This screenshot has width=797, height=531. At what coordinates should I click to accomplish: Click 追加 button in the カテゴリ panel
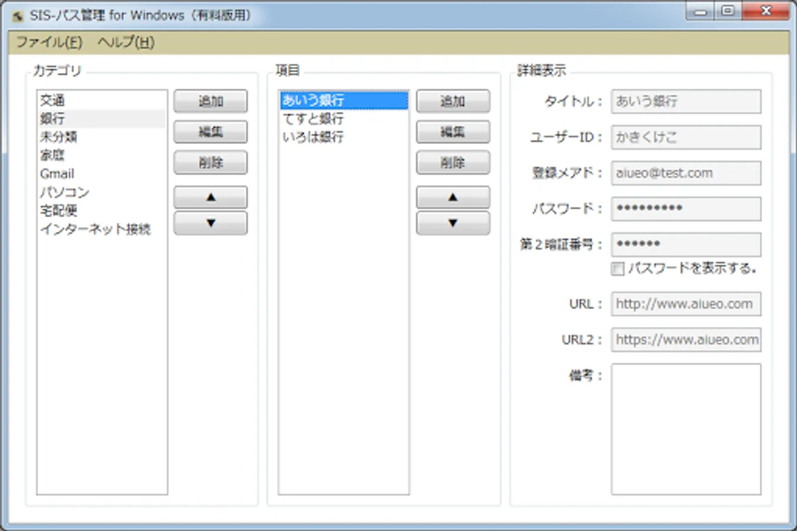pos(211,101)
